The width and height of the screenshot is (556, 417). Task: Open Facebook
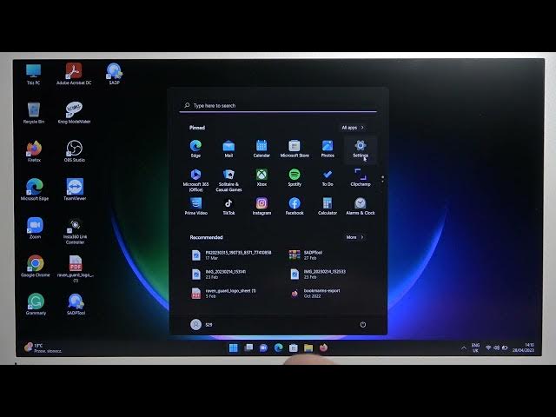tap(295, 207)
